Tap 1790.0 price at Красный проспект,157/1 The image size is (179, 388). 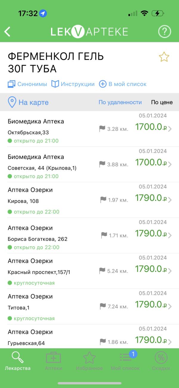(x=151, y=269)
